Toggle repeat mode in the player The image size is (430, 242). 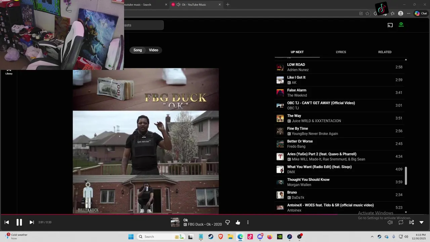(x=401, y=222)
